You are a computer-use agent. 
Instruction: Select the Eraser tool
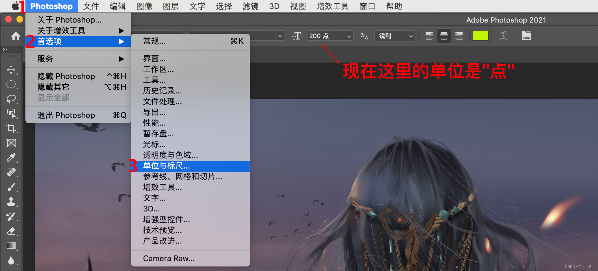11,231
